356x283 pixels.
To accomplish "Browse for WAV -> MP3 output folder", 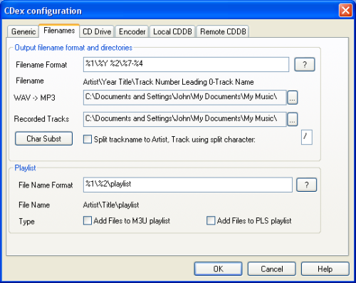I will click(293, 98).
